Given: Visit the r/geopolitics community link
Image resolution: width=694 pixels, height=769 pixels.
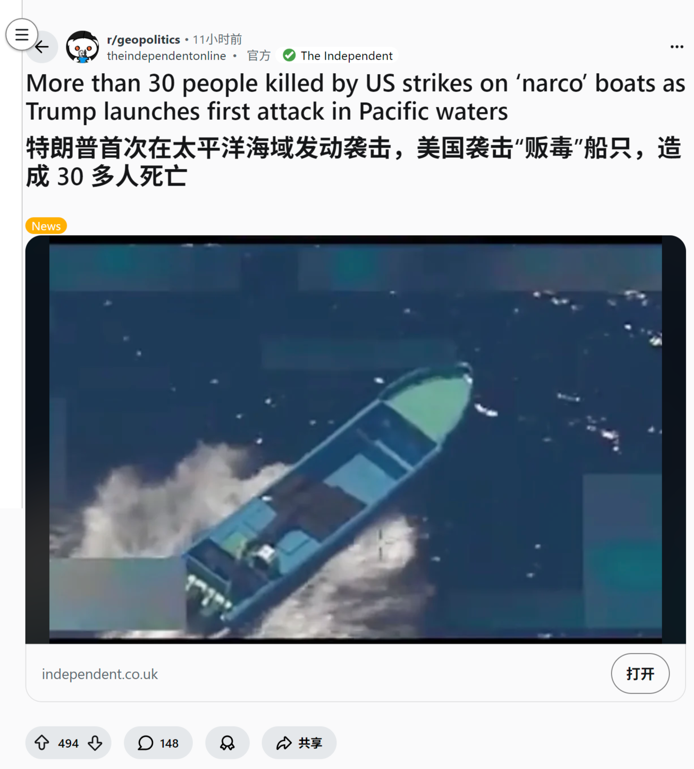Looking at the screenshot, I should (143, 39).
